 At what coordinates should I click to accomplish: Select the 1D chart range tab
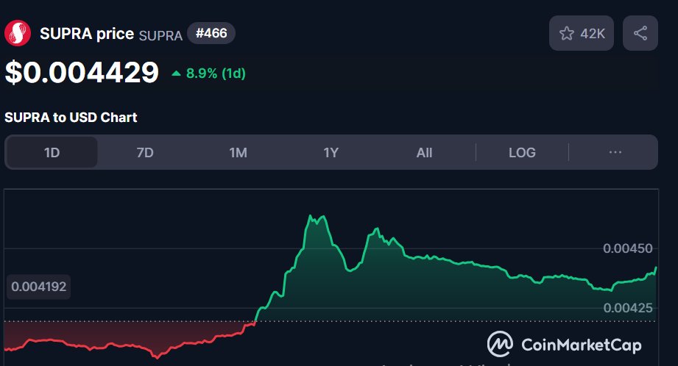[x=52, y=152]
